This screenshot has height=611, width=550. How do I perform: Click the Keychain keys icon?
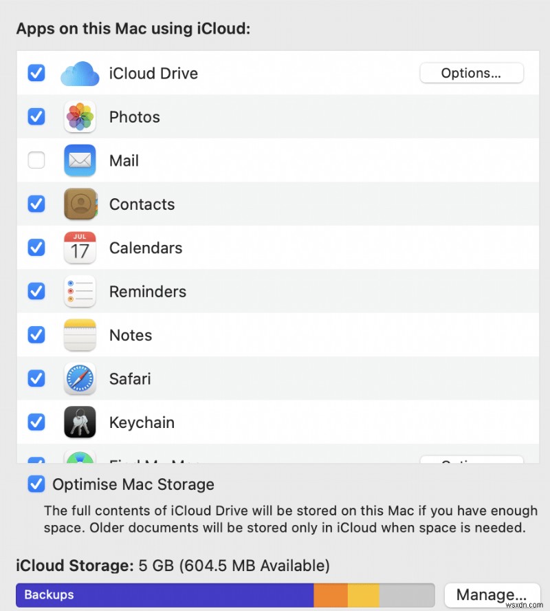(80, 422)
